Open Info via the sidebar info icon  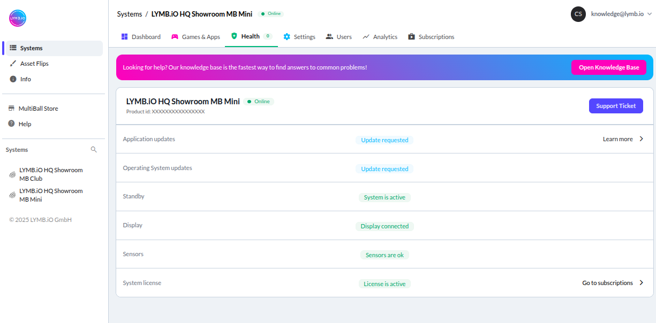coord(12,79)
